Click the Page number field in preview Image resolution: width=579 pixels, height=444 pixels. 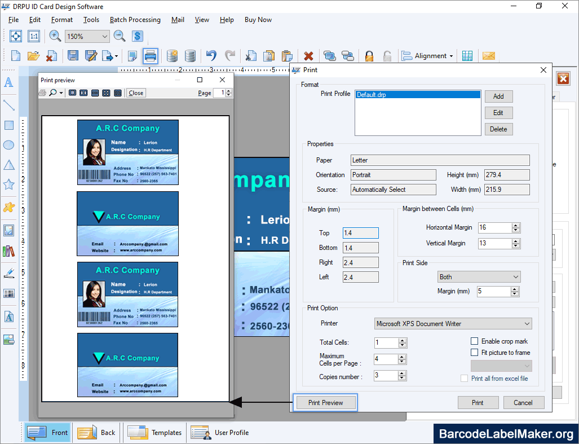point(219,93)
